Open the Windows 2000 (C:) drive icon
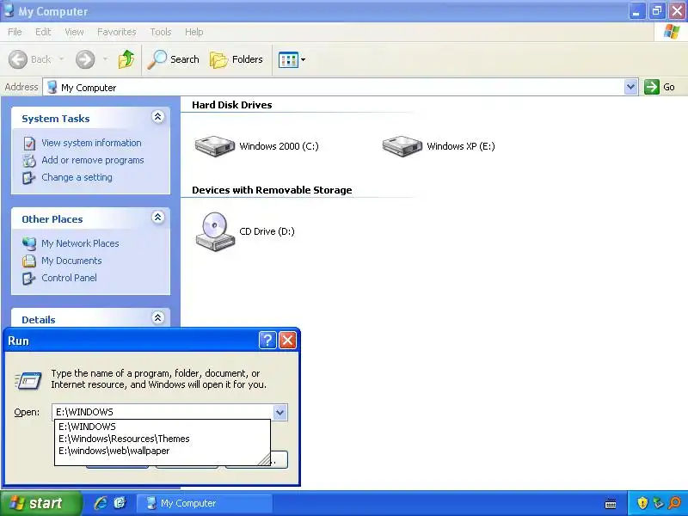The height and width of the screenshot is (516, 688). (214, 146)
